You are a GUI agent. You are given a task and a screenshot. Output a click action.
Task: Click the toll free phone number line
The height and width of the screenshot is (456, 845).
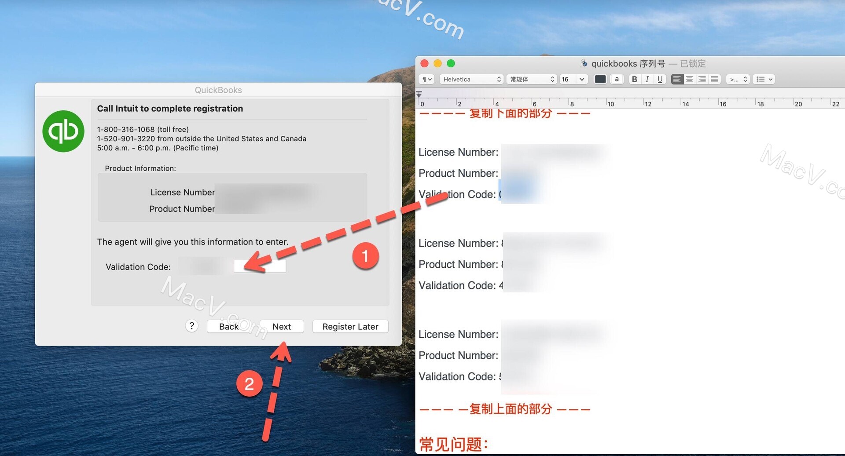[143, 129]
